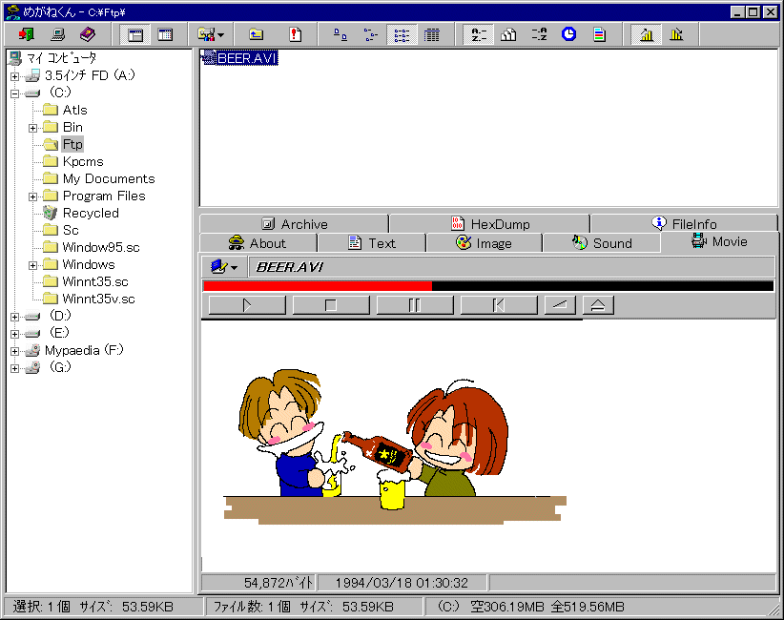
Task: Select the Winnt35.sc folder
Action: 86,282
